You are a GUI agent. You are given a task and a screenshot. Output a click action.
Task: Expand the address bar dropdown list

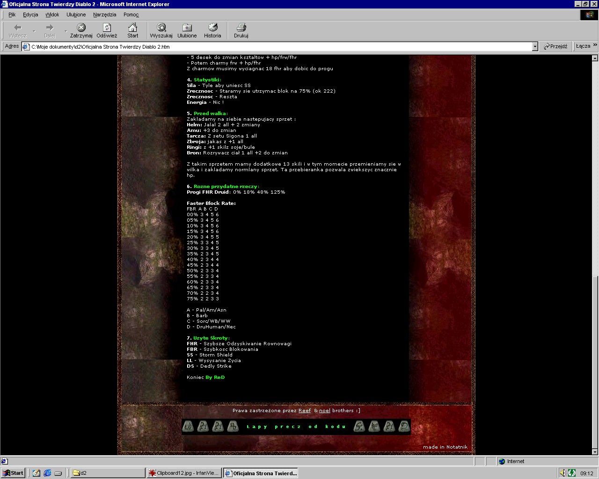(x=535, y=47)
